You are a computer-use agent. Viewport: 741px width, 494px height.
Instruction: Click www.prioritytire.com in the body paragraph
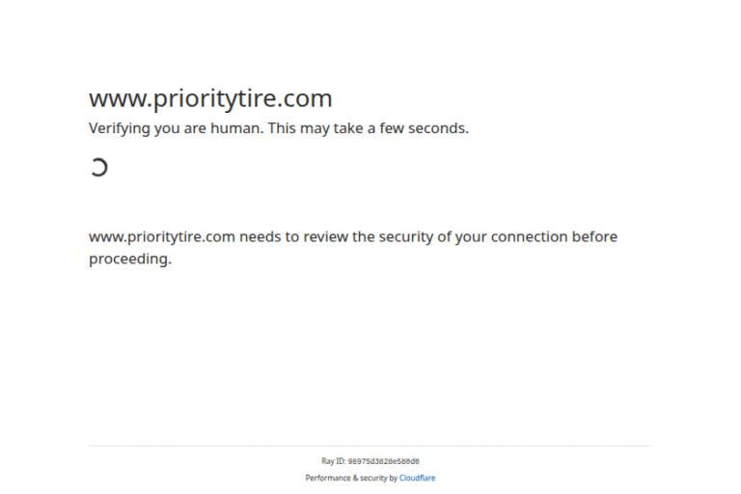(162, 237)
